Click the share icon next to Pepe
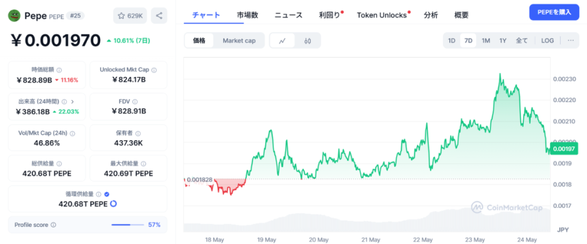 pos(159,15)
